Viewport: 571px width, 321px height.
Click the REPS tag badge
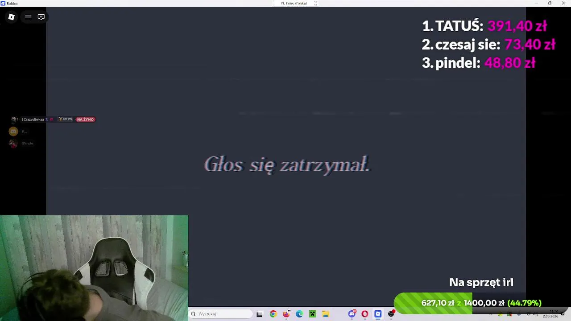(x=66, y=119)
